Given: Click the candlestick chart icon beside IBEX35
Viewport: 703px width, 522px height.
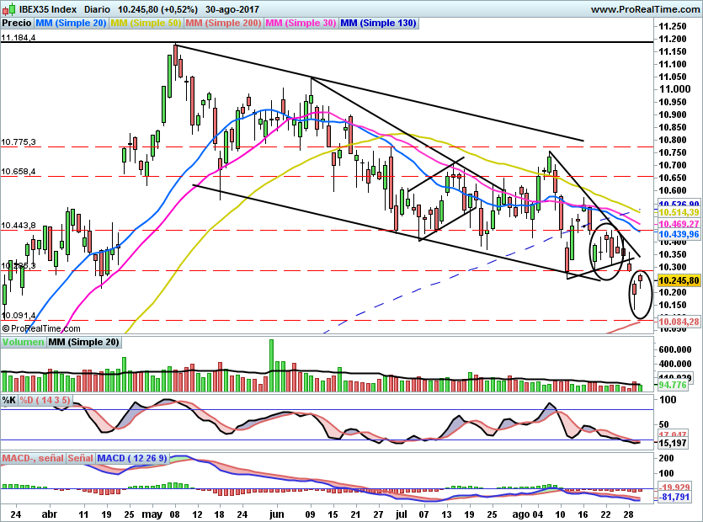Looking at the screenshot, I should click(8, 9).
